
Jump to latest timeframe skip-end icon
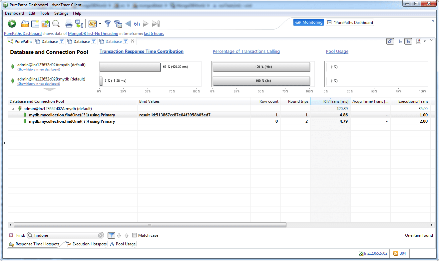pyautogui.click(x=156, y=24)
